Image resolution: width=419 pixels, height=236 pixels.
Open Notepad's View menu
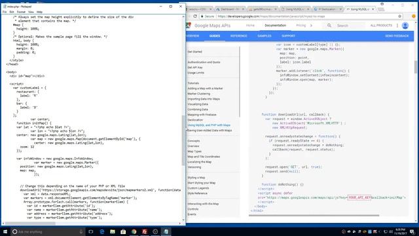(x=31, y=12)
